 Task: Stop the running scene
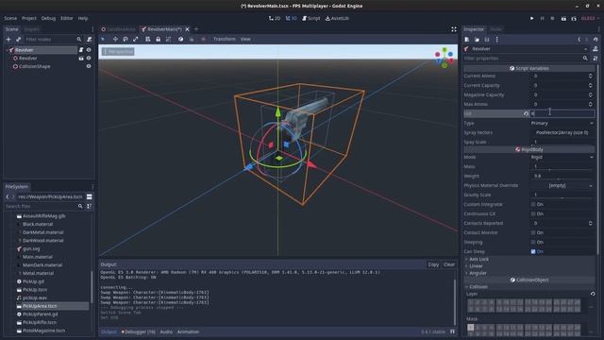coord(552,18)
